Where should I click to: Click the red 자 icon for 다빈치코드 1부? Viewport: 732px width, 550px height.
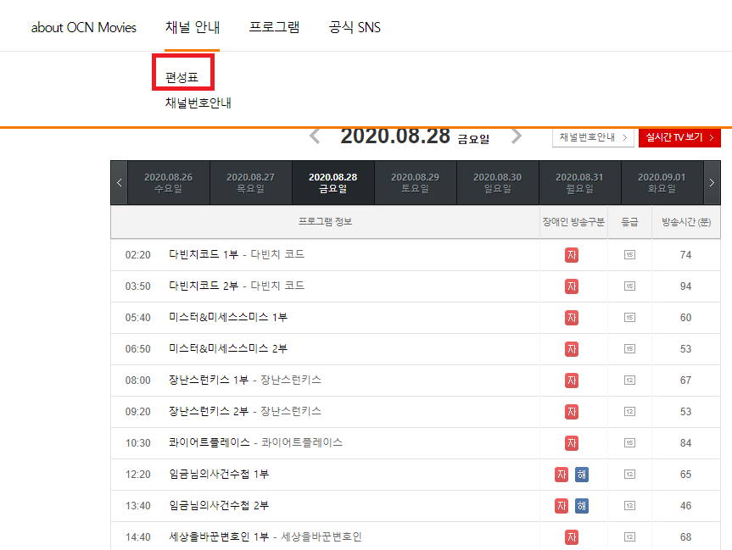pyautogui.click(x=572, y=255)
